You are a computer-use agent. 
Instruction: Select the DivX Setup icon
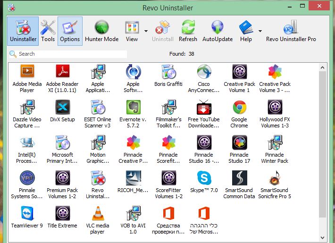[x=63, y=108]
